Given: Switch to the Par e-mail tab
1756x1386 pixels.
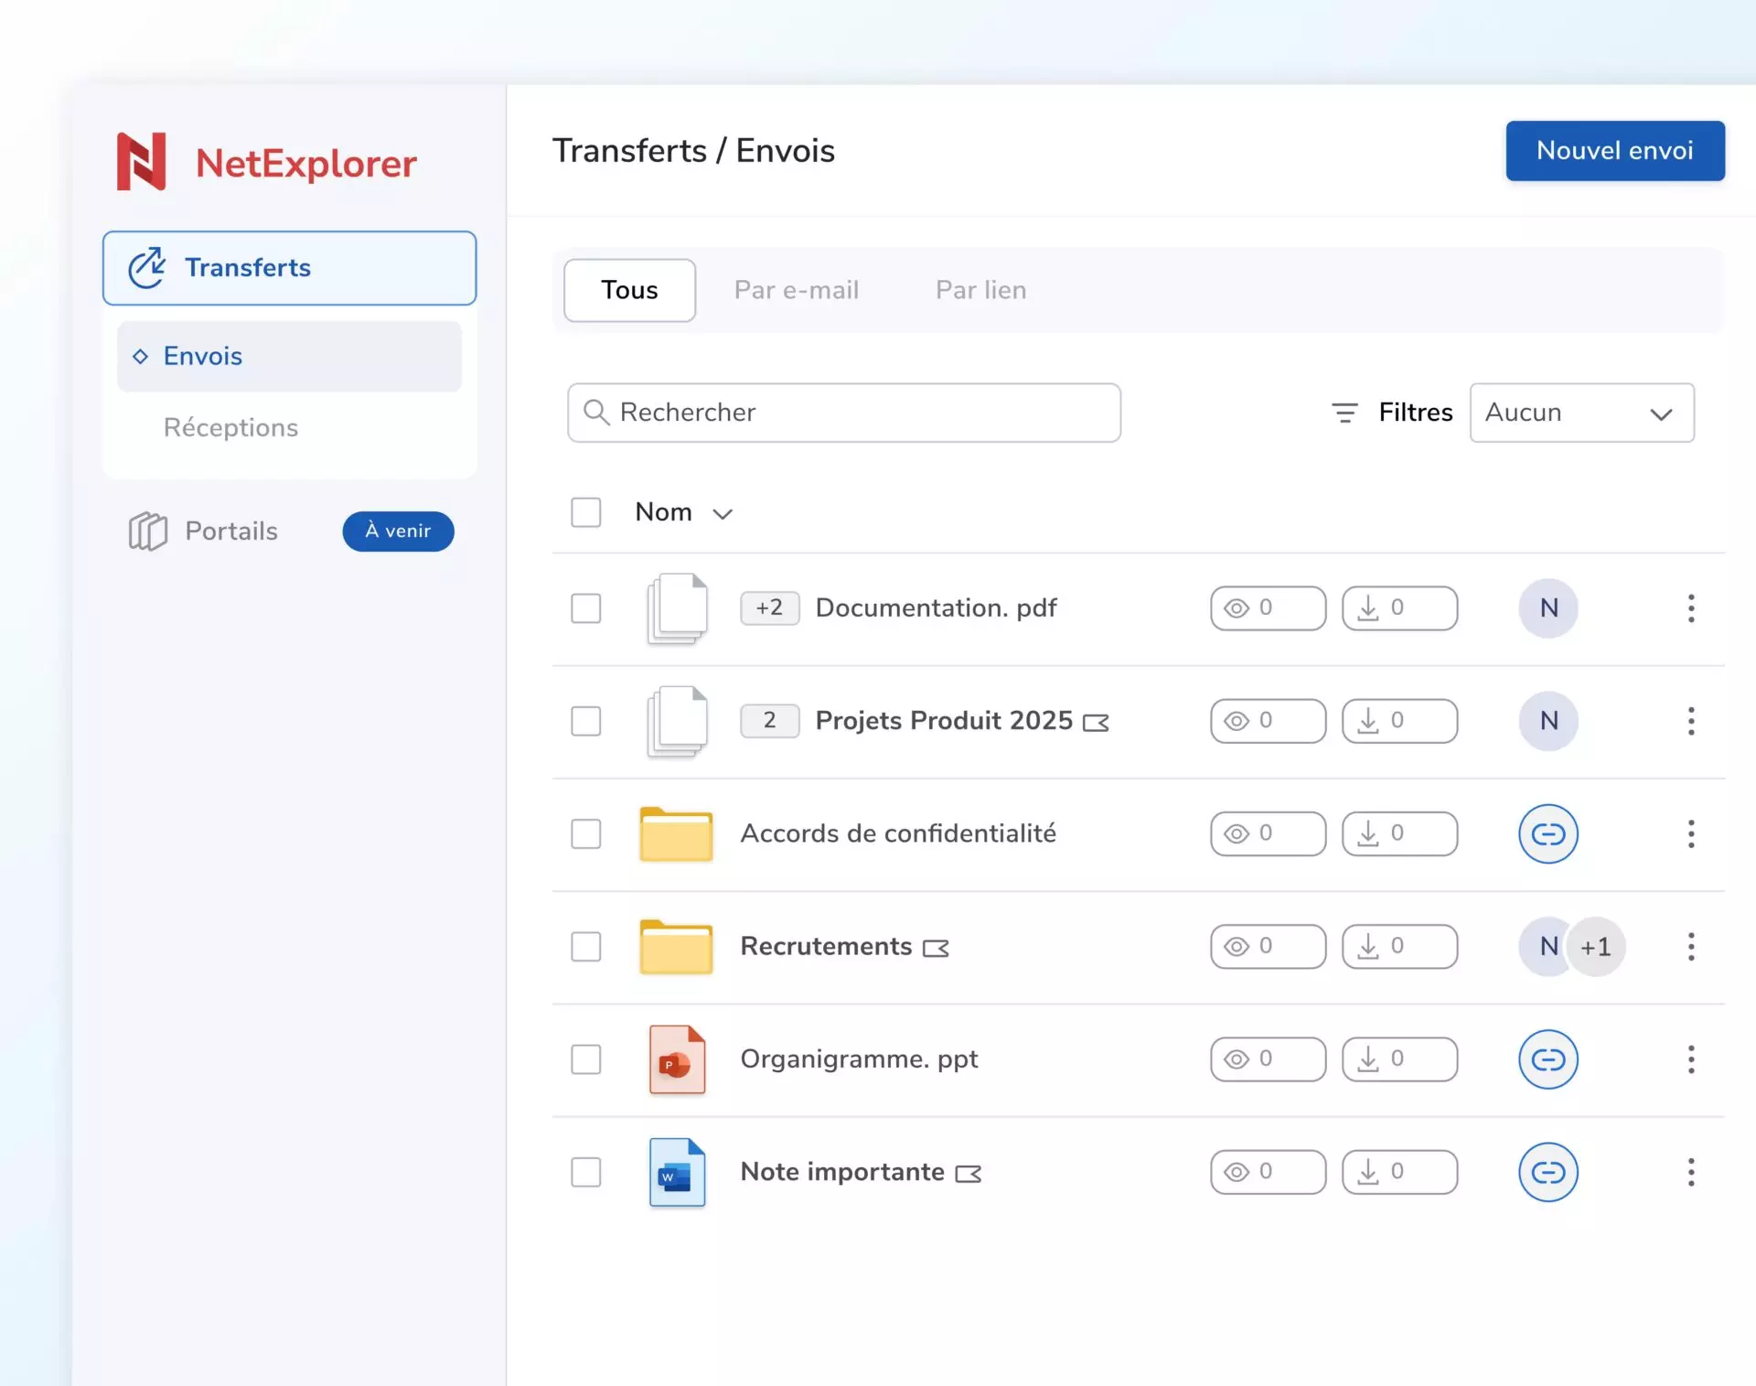Looking at the screenshot, I should click(x=796, y=290).
